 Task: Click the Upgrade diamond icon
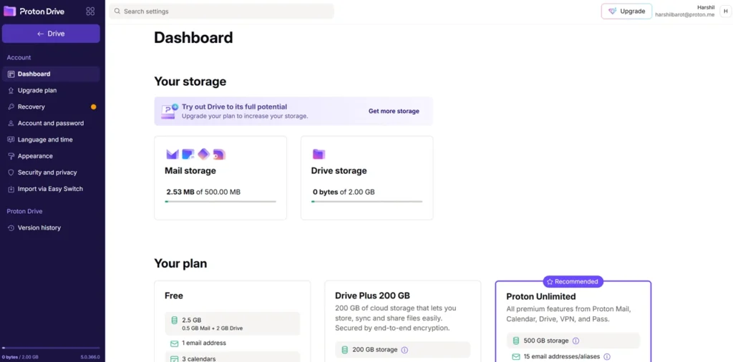pos(613,11)
